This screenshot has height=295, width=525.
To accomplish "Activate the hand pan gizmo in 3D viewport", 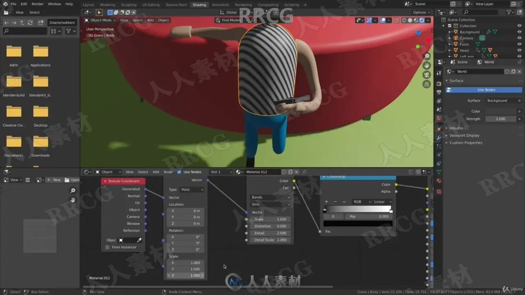I will tap(427, 66).
